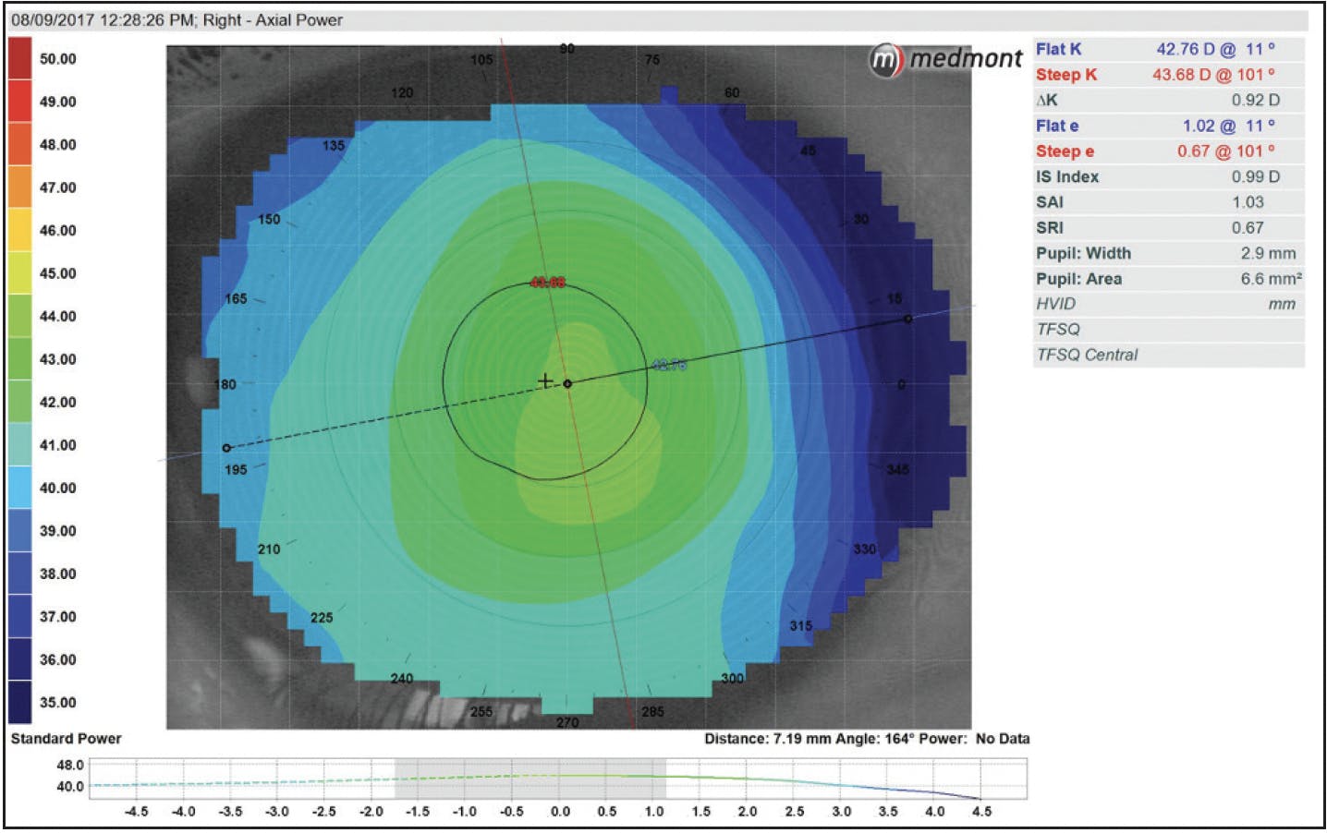Click the red 43.68 steep K label on the map

click(x=547, y=283)
